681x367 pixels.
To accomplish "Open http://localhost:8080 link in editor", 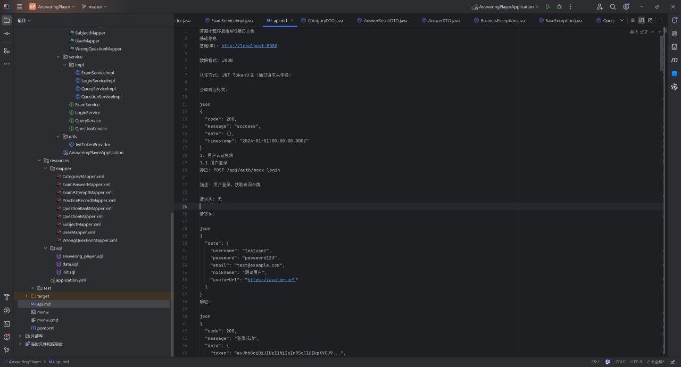I will 249,46.
